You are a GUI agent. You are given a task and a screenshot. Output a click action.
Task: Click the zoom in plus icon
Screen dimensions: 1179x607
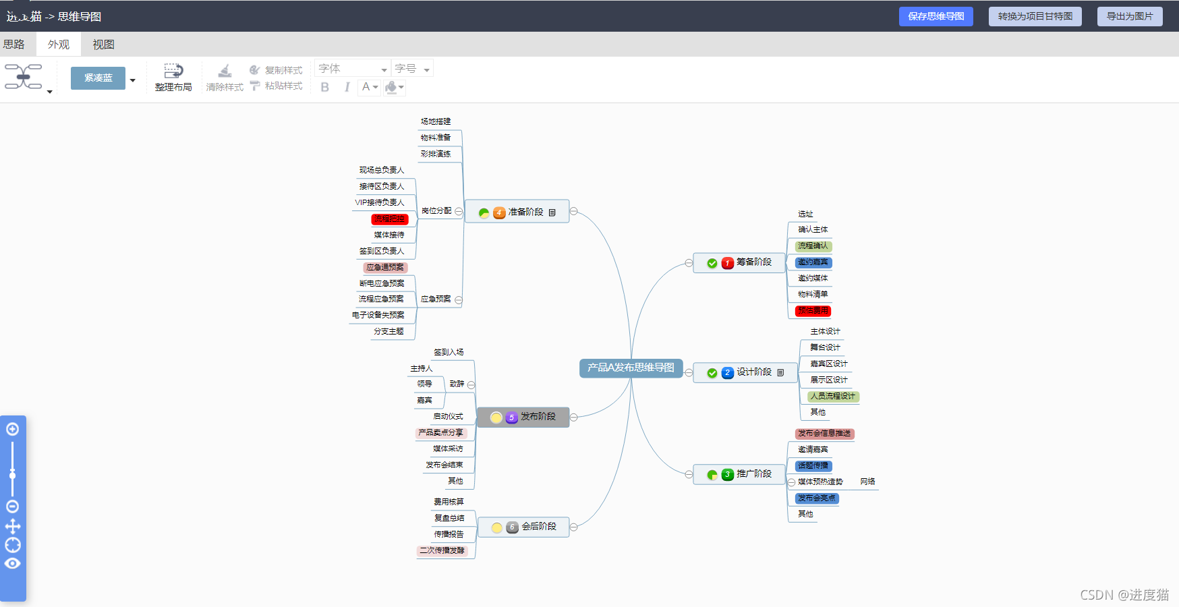[x=12, y=429]
